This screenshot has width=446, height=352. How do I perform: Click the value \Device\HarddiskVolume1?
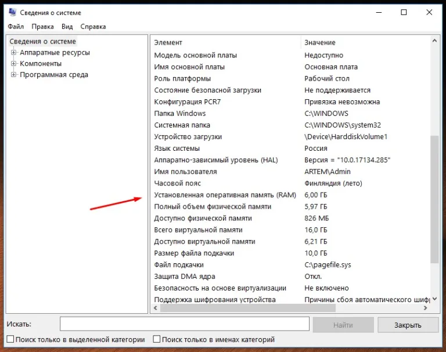[346, 137]
